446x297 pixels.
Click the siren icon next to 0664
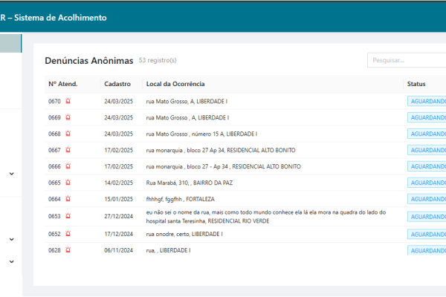click(x=68, y=199)
